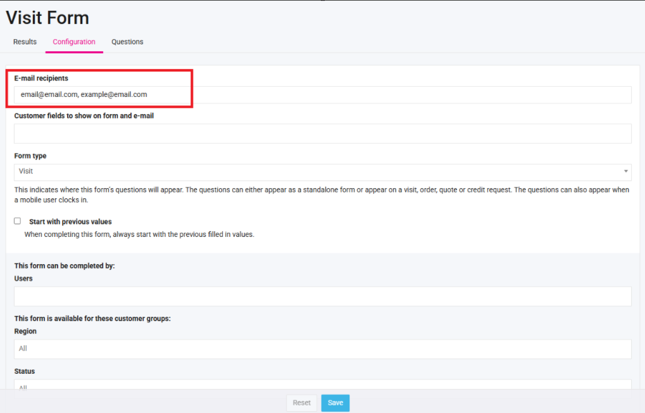Expand the Region selector showing All
Screen dimensions: 645x413
pyautogui.click(x=322, y=348)
